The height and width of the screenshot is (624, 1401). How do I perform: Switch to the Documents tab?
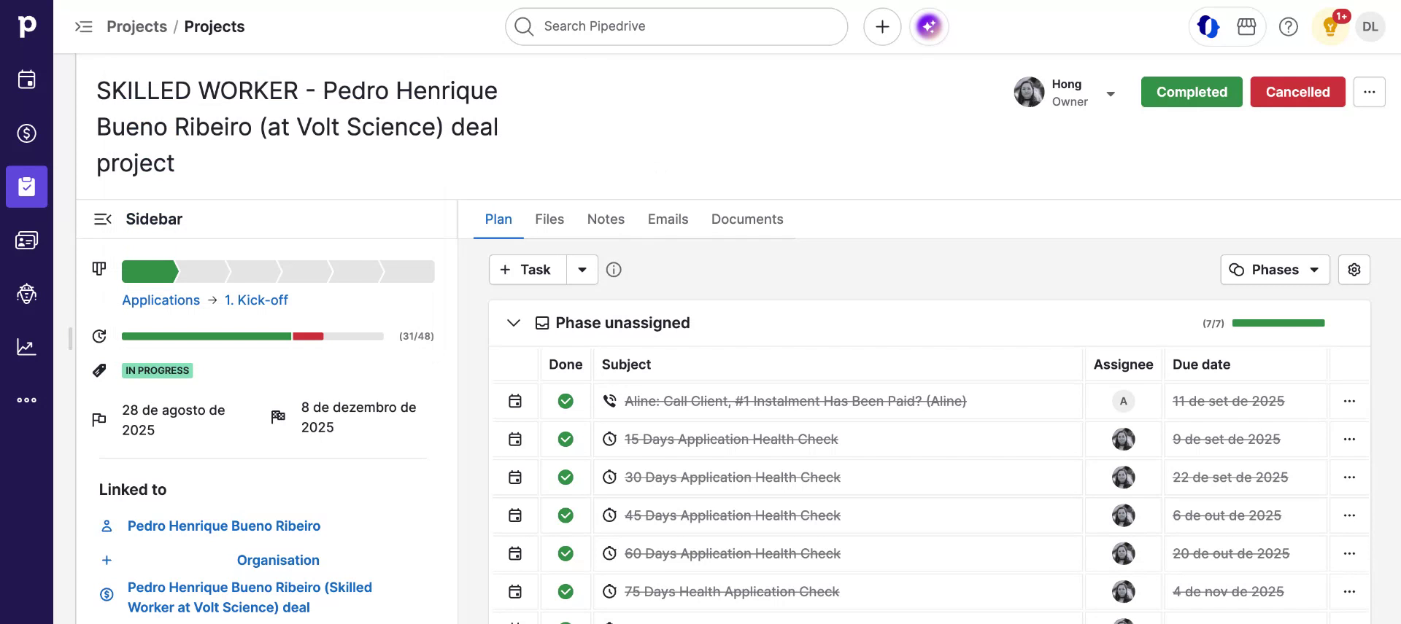747,219
